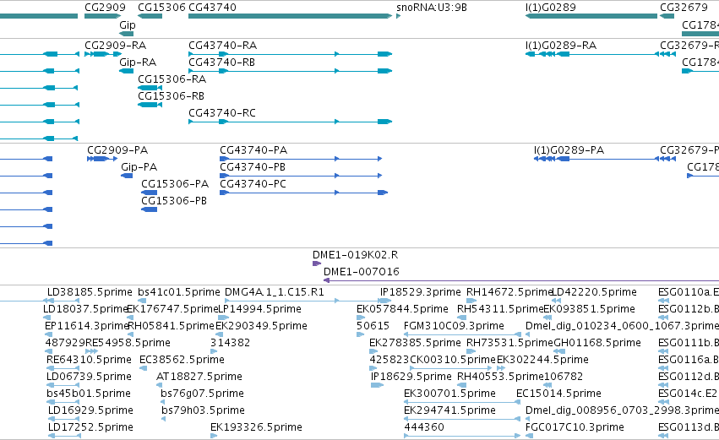Click protein CG15306-PA
The image size is (719, 440).
click(x=175, y=184)
